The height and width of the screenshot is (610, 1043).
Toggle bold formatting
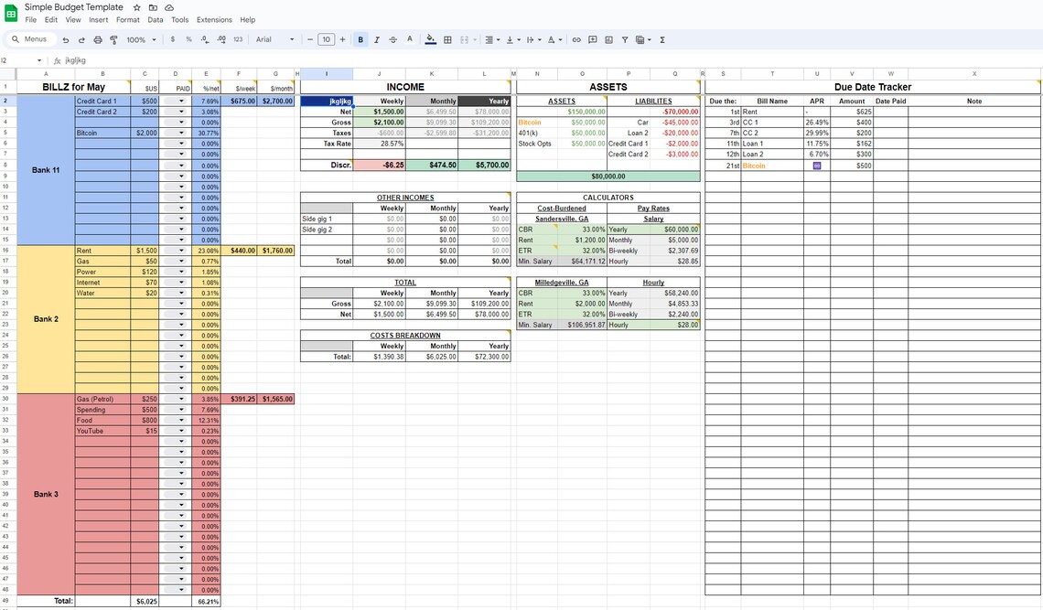pyautogui.click(x=360, y=39)
